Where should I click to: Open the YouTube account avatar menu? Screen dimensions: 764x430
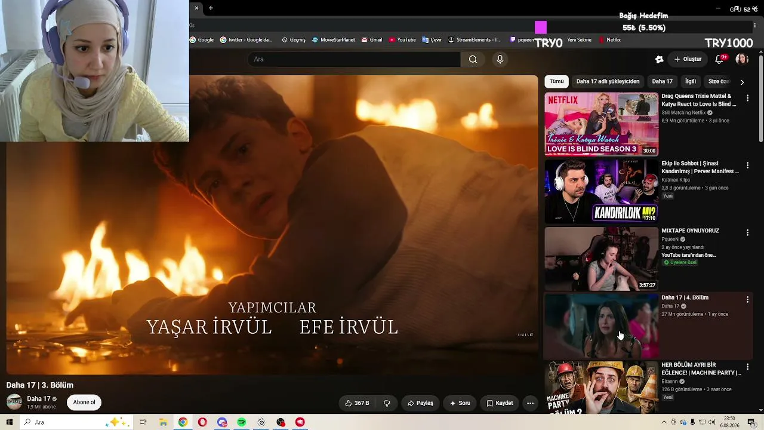pyautogui.click(x=742, y=59)
